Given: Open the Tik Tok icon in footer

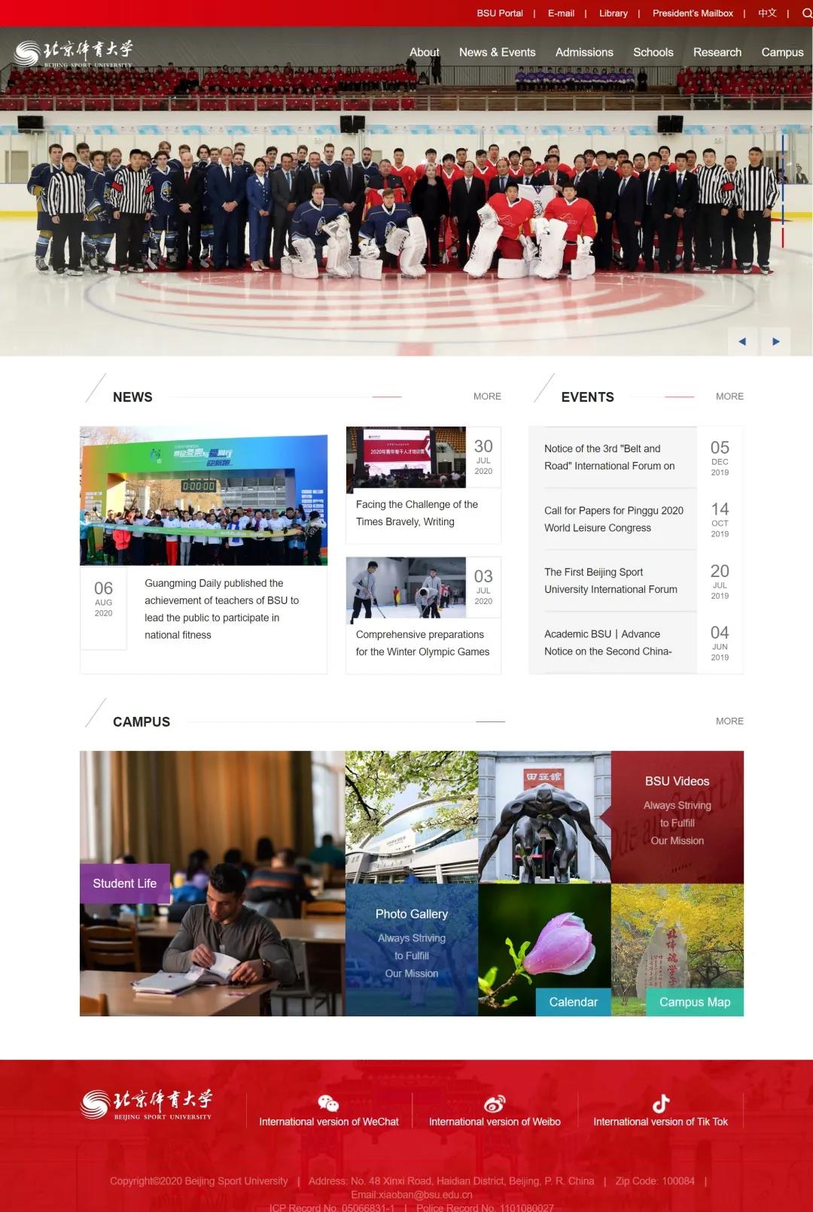Looking at the screenshot, I should click(x=660, y=1103).
